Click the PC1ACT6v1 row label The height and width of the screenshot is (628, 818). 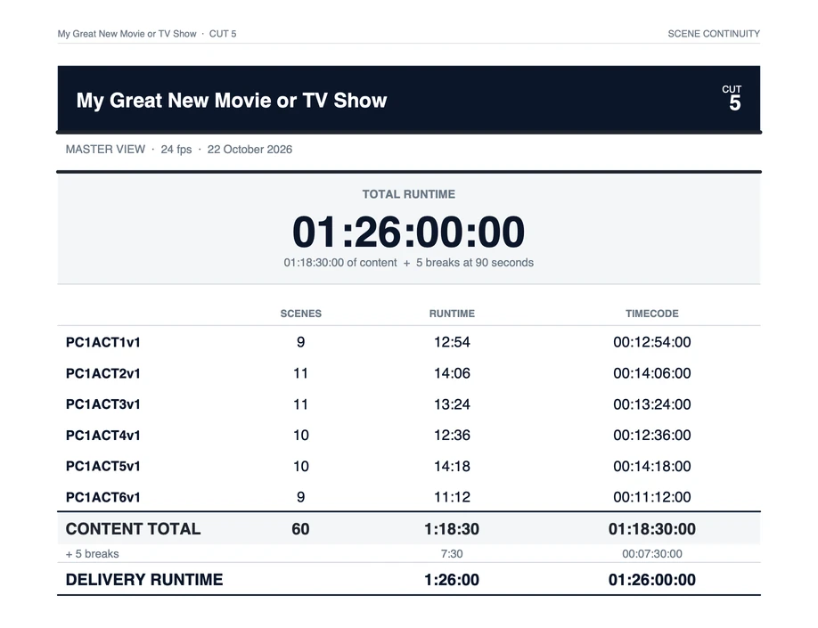tap(102, 497)
